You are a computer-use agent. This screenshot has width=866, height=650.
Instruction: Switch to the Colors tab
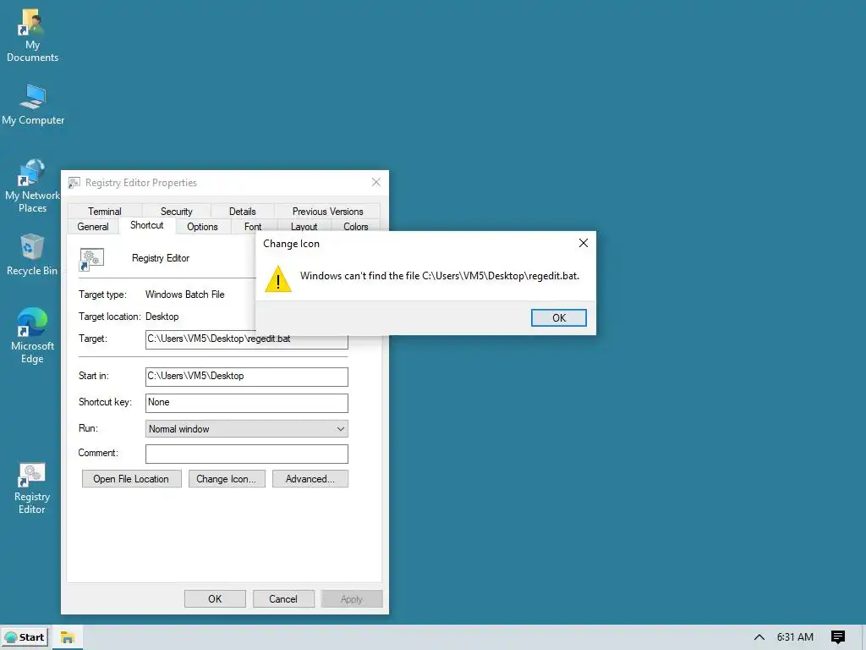[355, 227]
